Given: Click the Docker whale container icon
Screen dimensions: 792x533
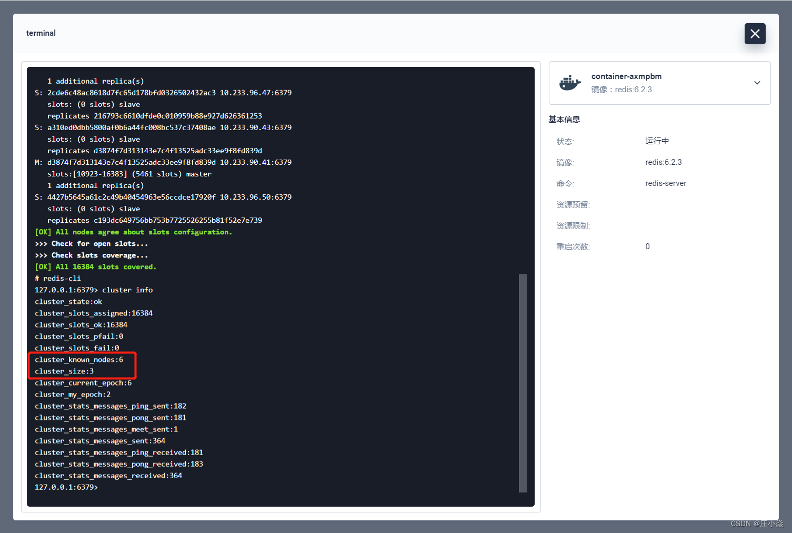Looking at the screenshot, I should click(x=570, y=83).
